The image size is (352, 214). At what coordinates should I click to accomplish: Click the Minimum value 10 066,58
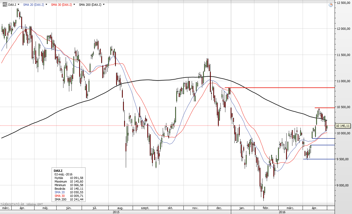(76, 185)
